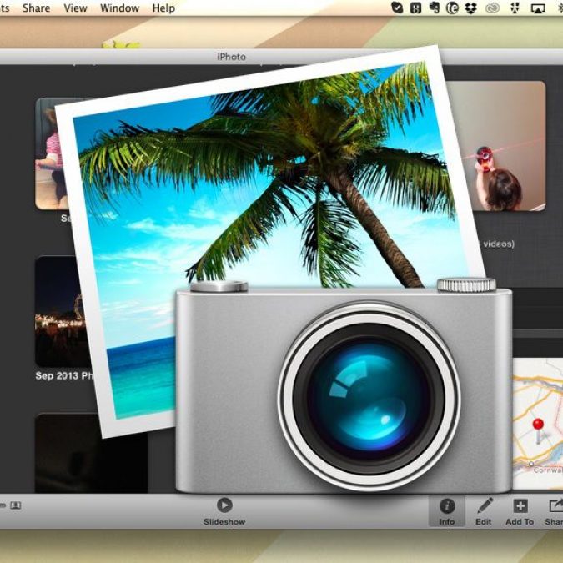The image size is (563, 563).
Task: Click the Add To plus icon
Action: coord(520,506)
